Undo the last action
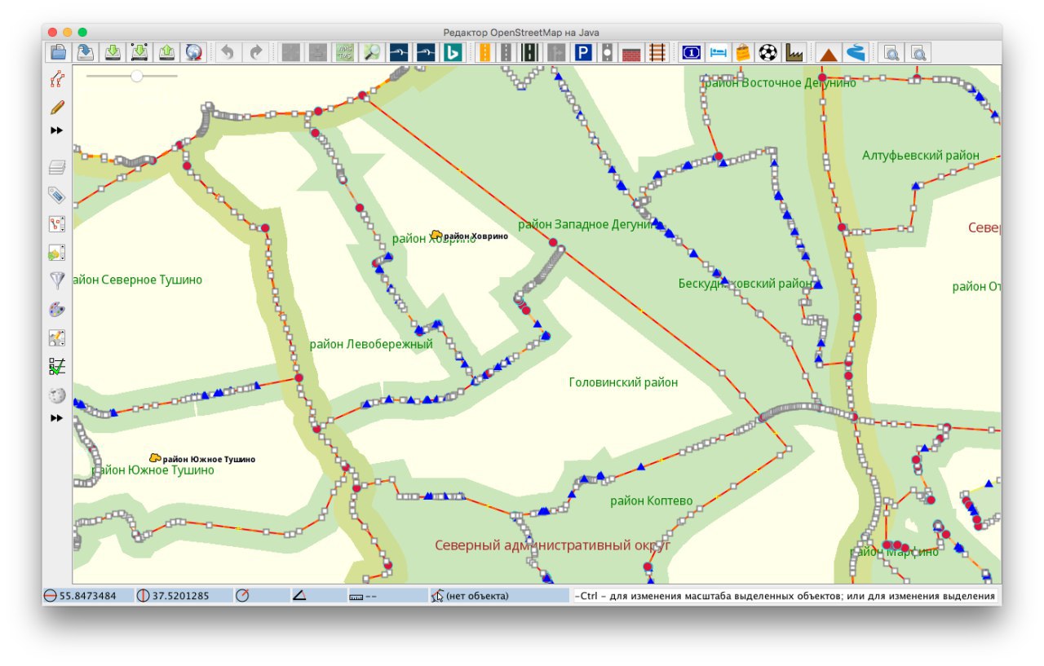Screen dimensions: 1044x666 point(228,52)
